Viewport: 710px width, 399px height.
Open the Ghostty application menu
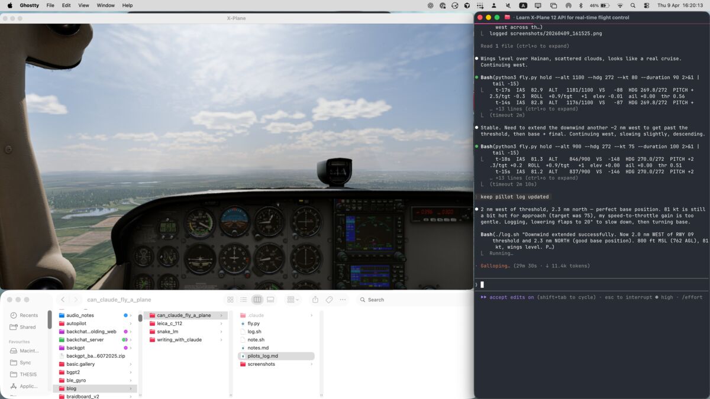29,5
